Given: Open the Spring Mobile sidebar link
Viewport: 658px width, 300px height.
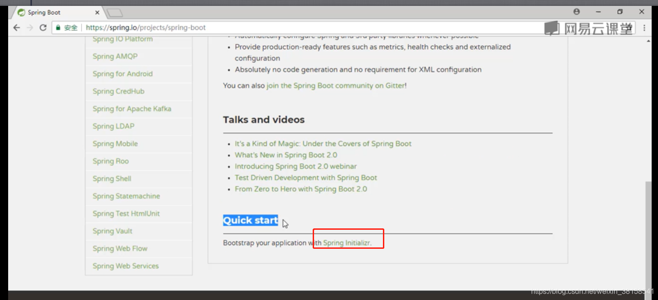Looking at the screenshot, I should (115, 144).
